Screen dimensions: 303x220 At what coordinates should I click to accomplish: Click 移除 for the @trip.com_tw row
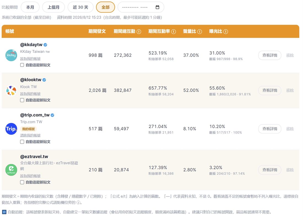coord(290,129)
